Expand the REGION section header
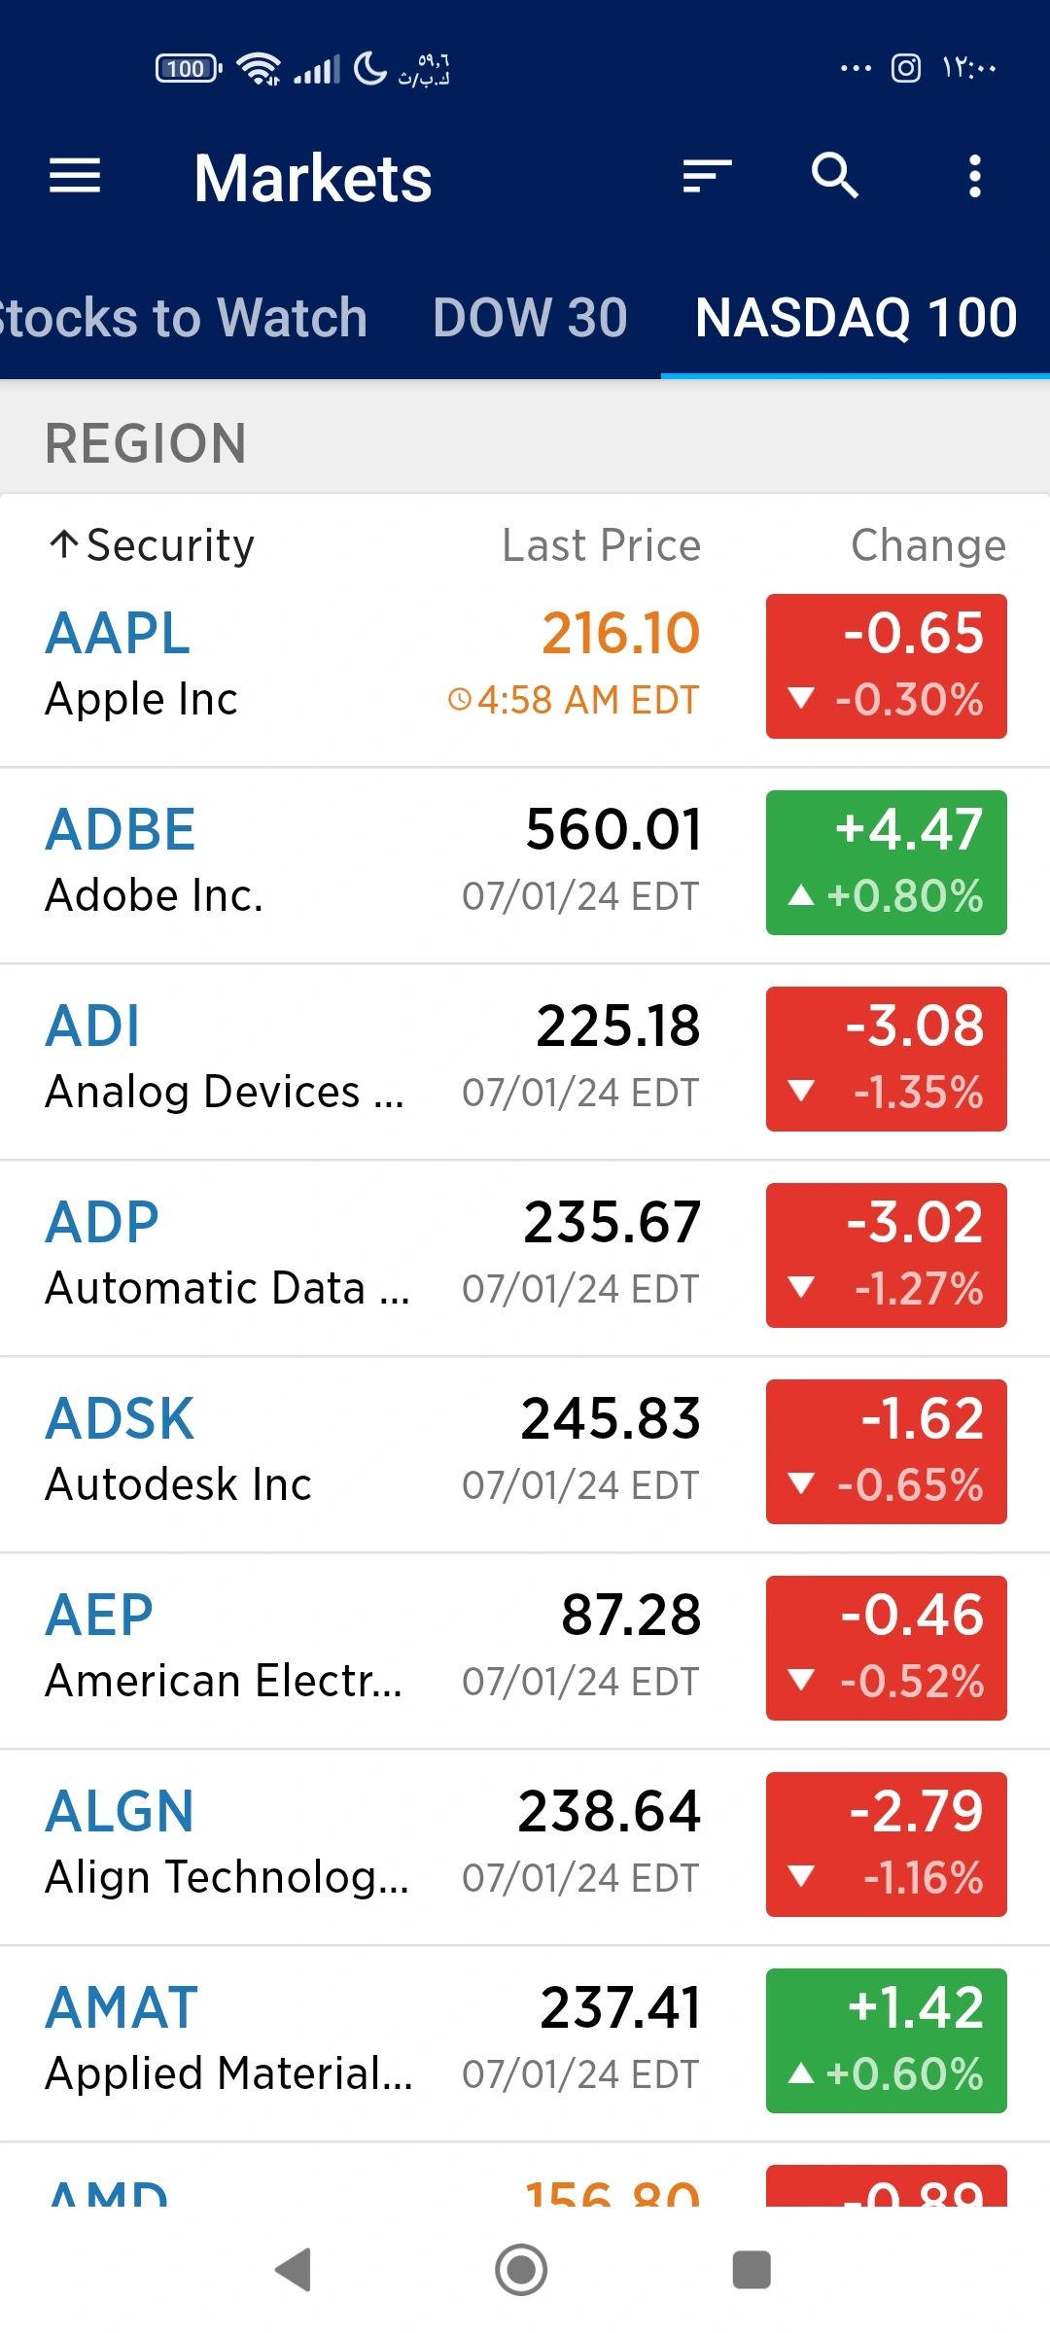Screen dimensions: 1050x2333 click(x=525, y=443)
